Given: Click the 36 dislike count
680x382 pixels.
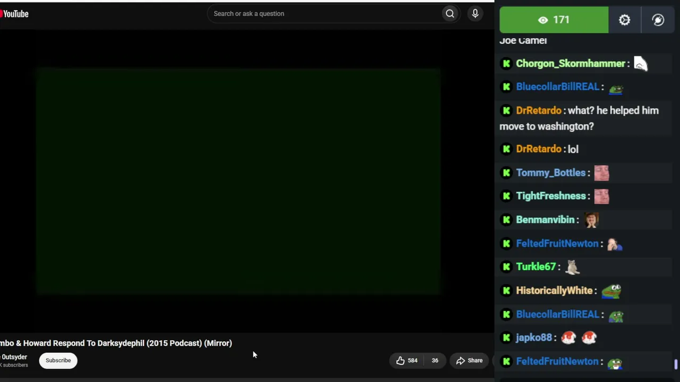Looking at the screenshot, I should [435, 360].
